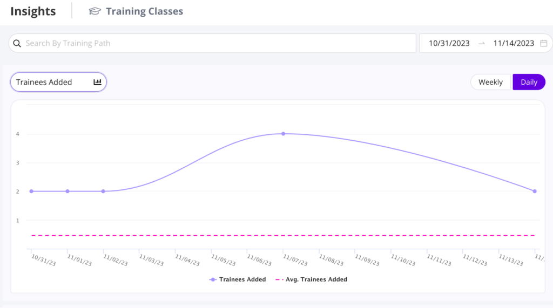The height and width of the screenshot is (308, 553).
Task: Switch chart to Weekly view
Action: pos(490,82)
